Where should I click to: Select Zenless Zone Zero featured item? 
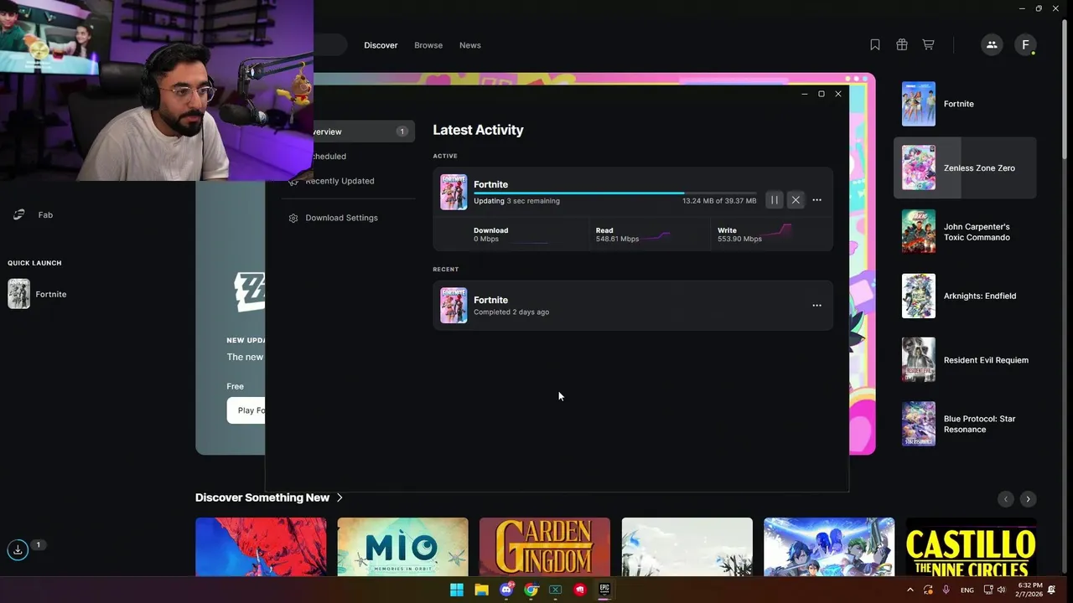point(965,167)
